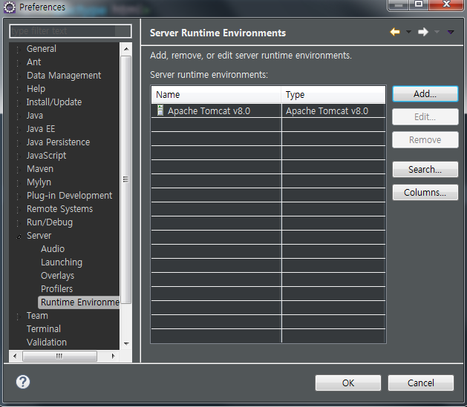Image resolution: width=467 pixels, height=407 pixels.
Task: Select Validation preferences
Action: click(x=47, y=343)
